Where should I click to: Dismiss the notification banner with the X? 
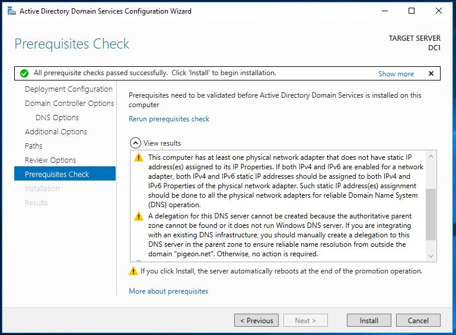tap(431, 73)
